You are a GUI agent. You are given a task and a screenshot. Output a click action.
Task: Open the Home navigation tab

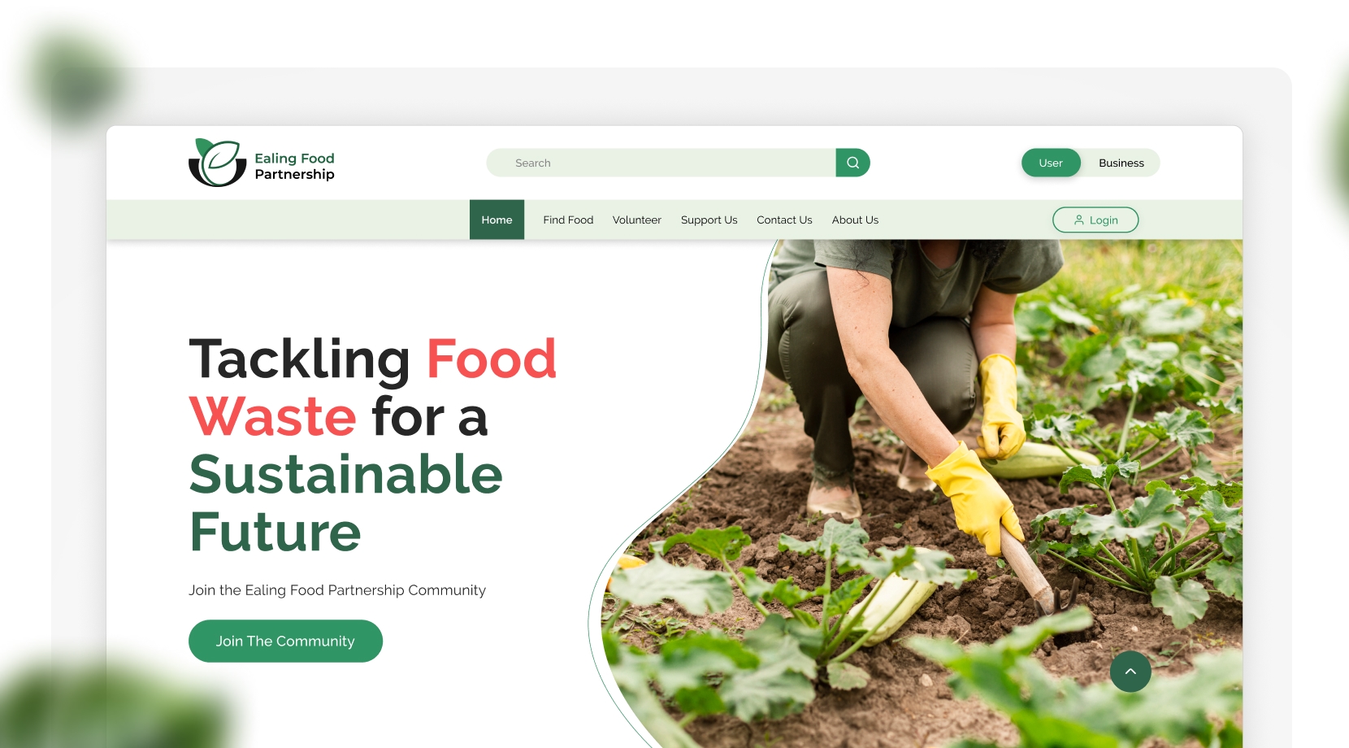[497, 220]
